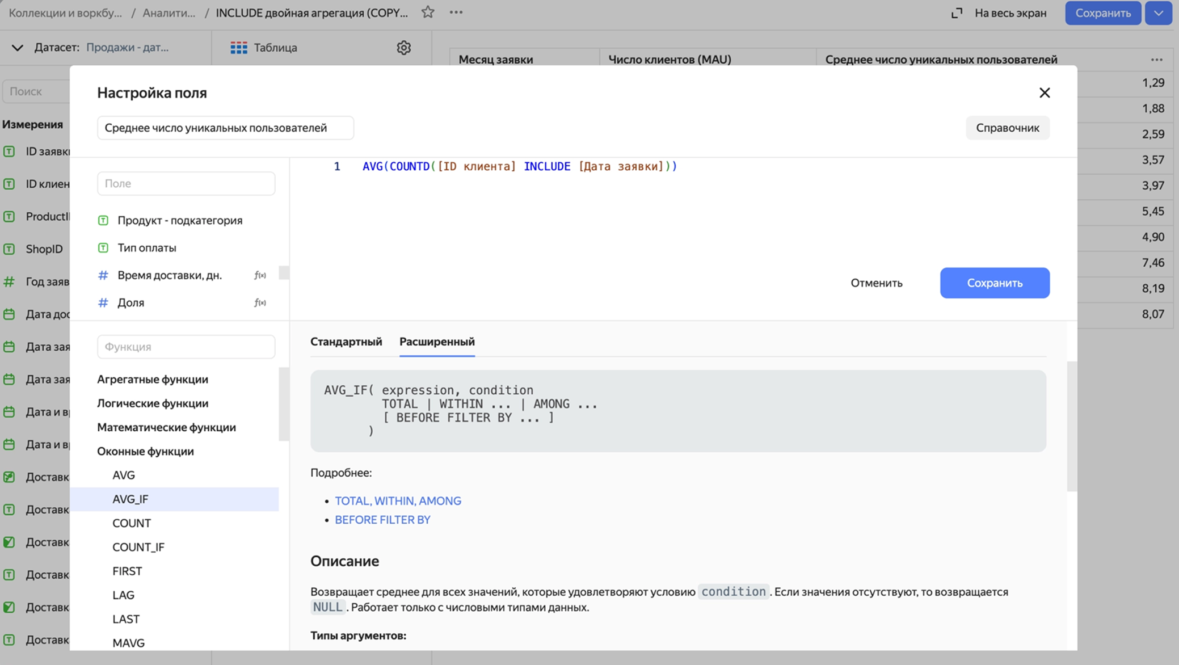The width and height of the screenshot is (1179, 665).
Task: Select AVG_IF in the function list
Action: (130, 499)
